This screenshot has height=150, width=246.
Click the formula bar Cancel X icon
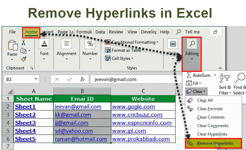coord(57,79)
